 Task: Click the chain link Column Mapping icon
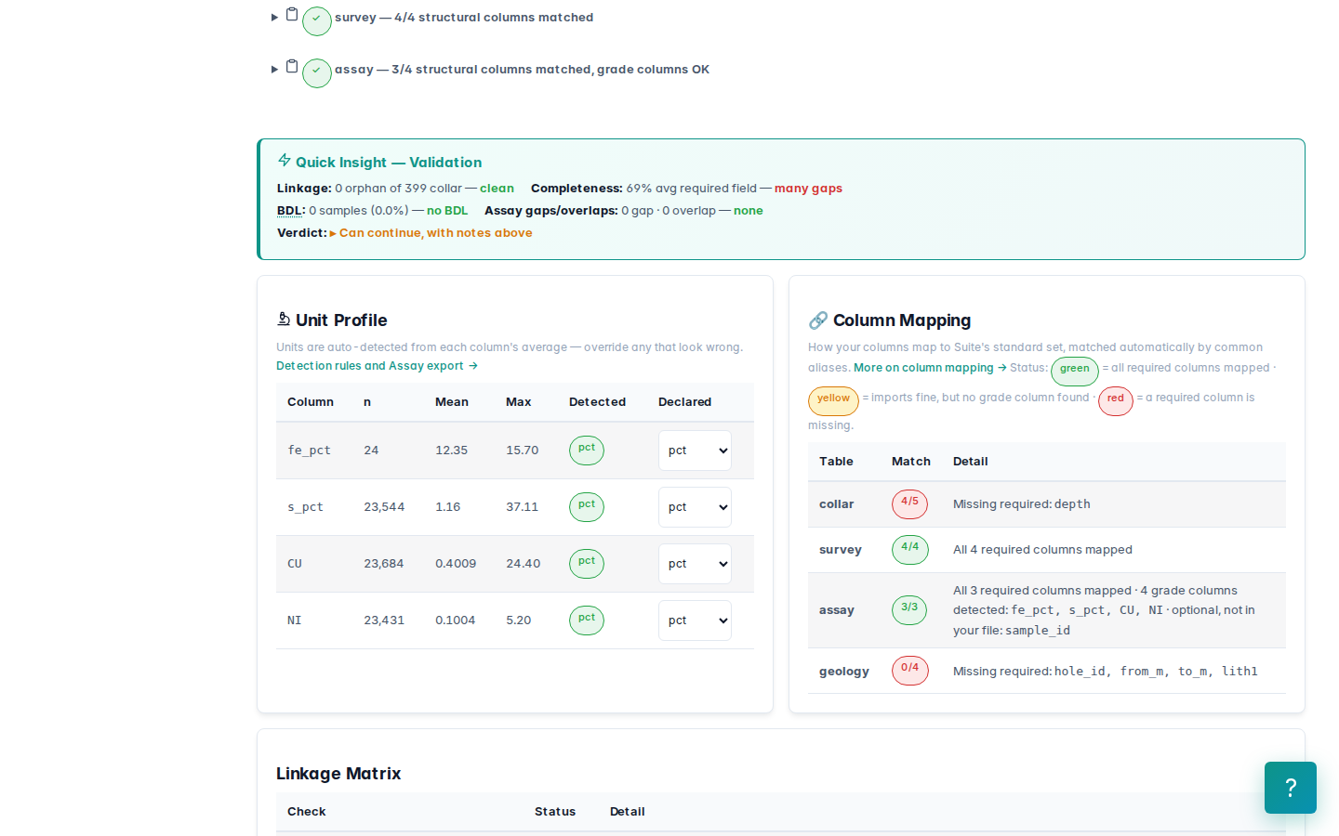tap(818, 320)
